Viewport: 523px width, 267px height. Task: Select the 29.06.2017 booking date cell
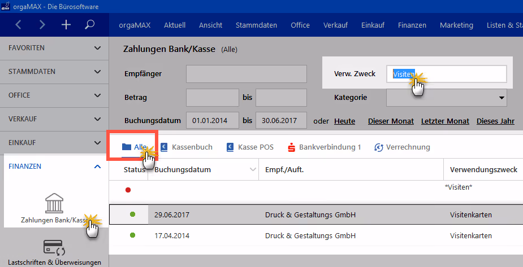[x=172, y=215]
